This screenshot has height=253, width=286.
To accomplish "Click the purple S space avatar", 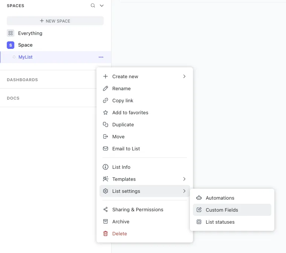I will click(x=11, y=45).
